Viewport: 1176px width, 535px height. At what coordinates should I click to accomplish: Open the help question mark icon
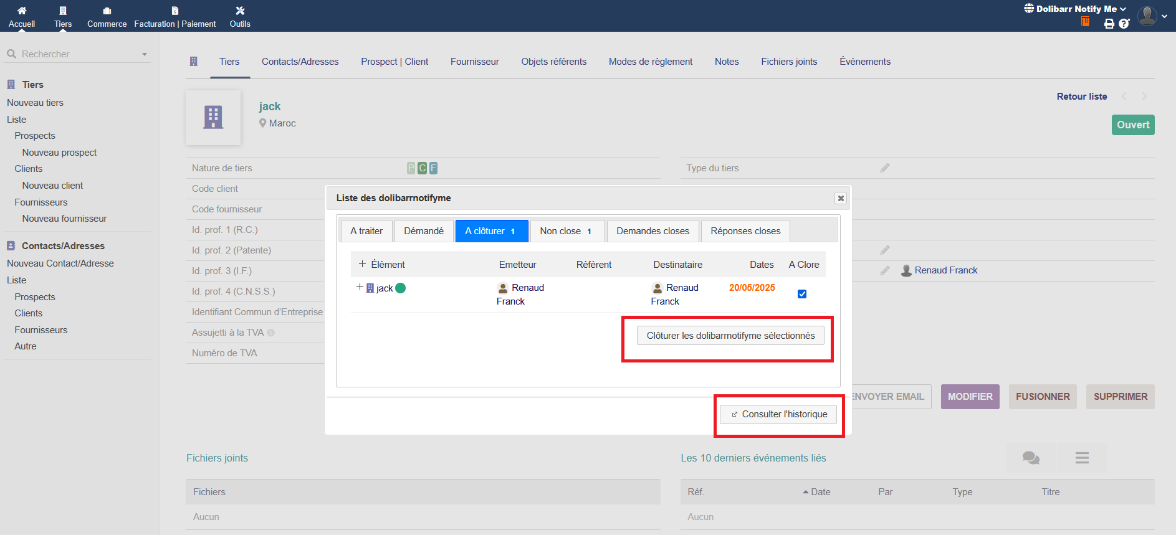tap(1124, 24)
